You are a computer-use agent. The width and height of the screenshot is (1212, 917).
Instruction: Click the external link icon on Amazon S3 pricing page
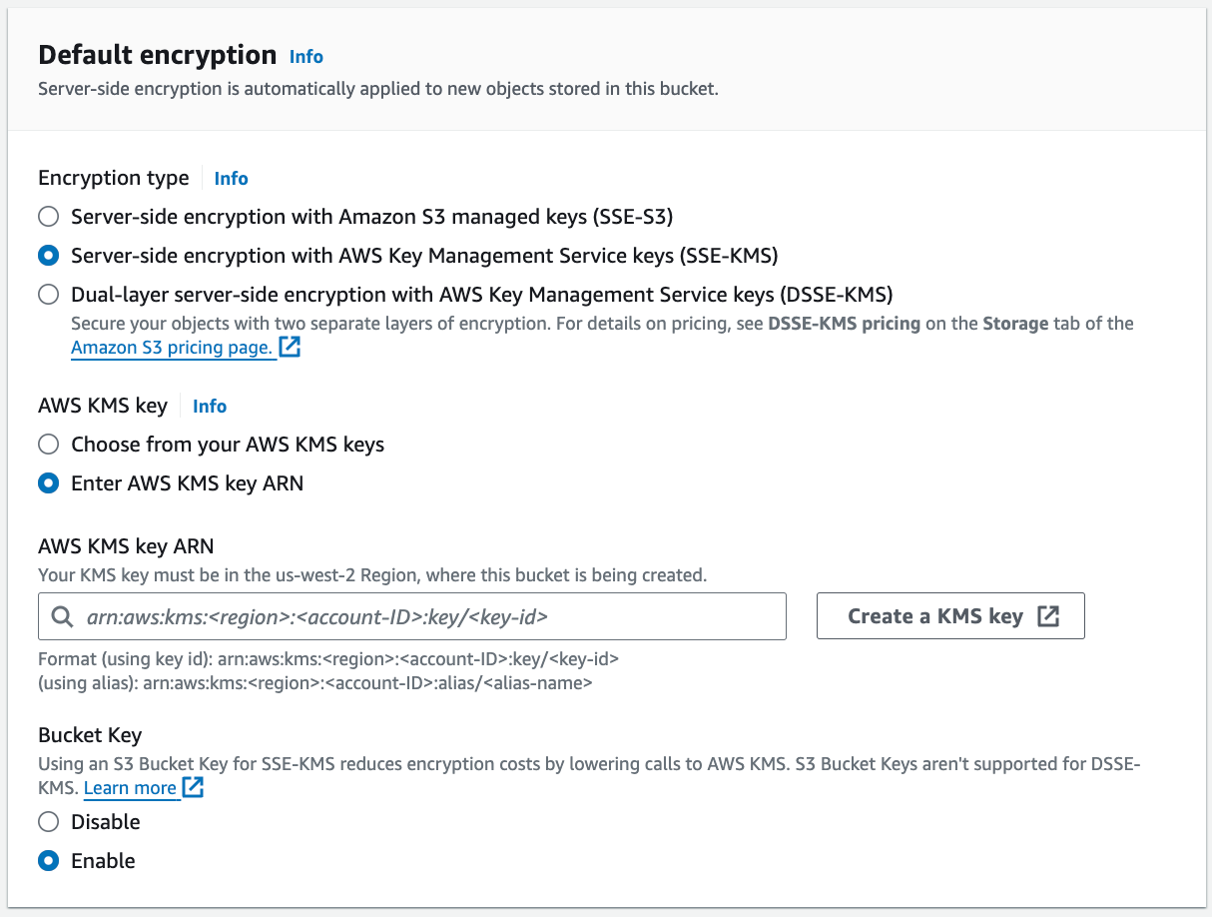[x=290, y=346]
